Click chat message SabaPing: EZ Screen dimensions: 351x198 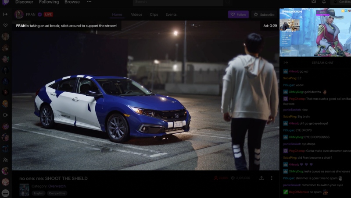[292, 78]
